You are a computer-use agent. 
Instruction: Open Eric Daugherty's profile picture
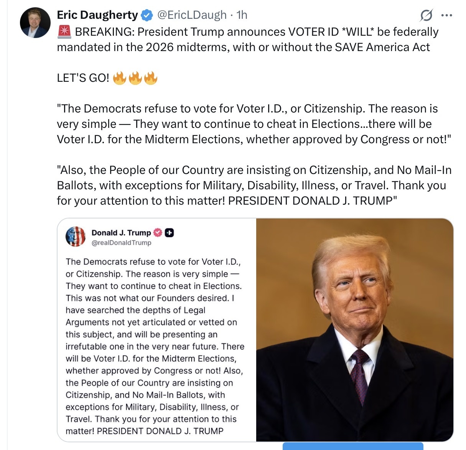(35, 23)
